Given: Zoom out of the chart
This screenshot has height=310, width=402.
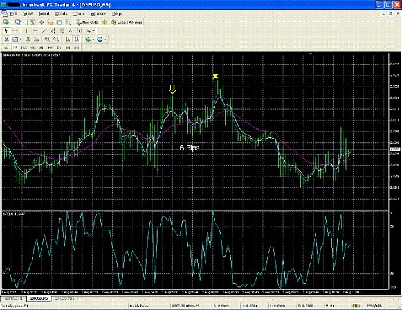Looking at the screenshot, I should (x=56, y=39).
